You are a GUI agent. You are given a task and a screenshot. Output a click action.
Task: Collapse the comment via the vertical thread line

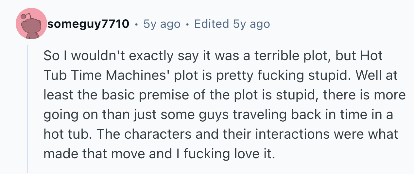tap(28, 108)
